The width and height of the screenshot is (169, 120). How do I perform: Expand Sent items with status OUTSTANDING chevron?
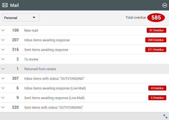[x=3, y=107]
